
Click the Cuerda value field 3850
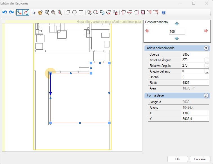coord(195,54)
